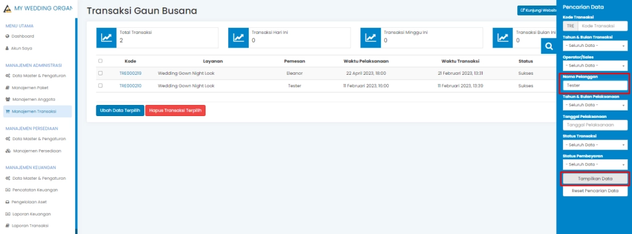Click the Akun Saya user icon
Image resolution: width=632 pixels, height=234 pixels.
click(x=7, y=48)
